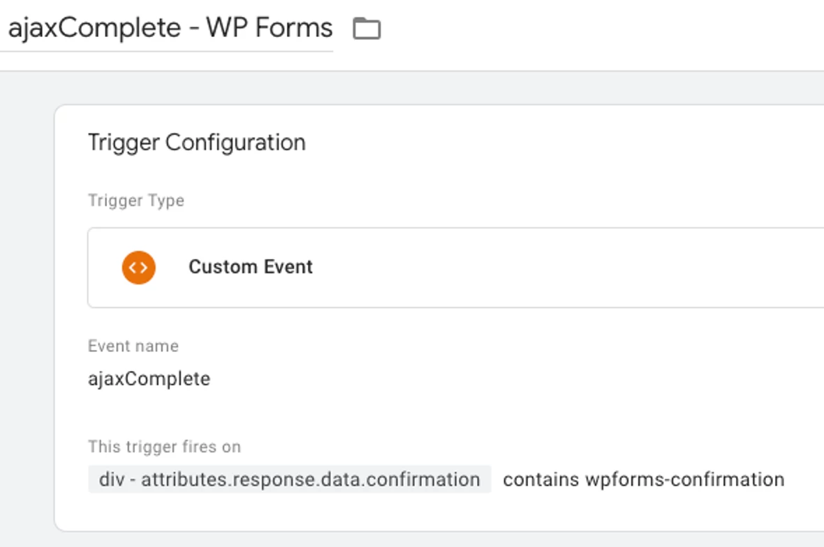824x547 pixels.
Task: Select the div attributes.response.data.confirmation variable chip
Action: [x=289, y=480]
